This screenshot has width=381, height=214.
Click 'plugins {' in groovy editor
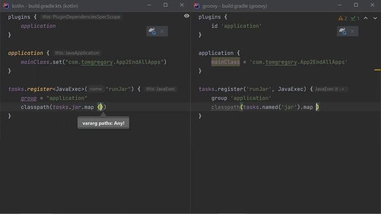(x=213, y=17)
